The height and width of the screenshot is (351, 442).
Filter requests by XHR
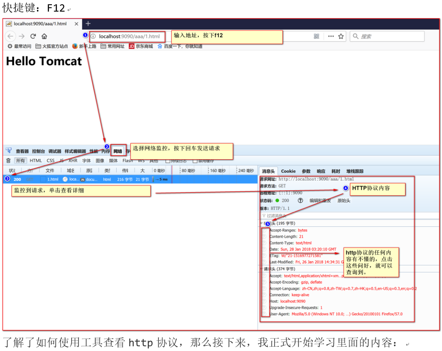[x=73, y=160]
